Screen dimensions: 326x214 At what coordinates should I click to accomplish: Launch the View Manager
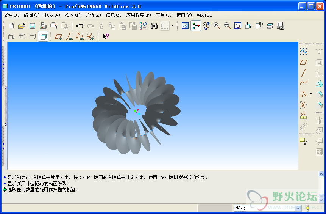[281, 26]
